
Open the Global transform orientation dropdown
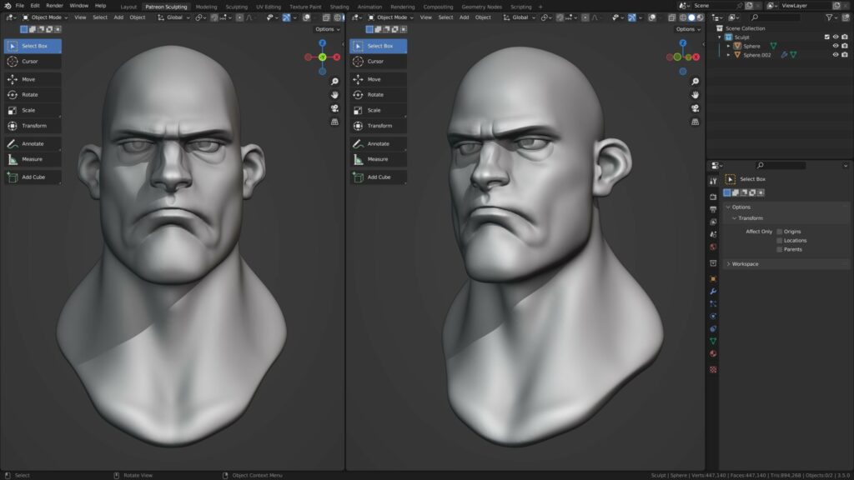(x=176, y=17)
